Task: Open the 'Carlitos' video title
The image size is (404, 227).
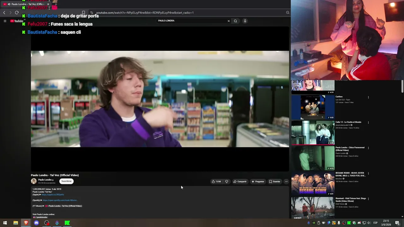Action: 339,97
